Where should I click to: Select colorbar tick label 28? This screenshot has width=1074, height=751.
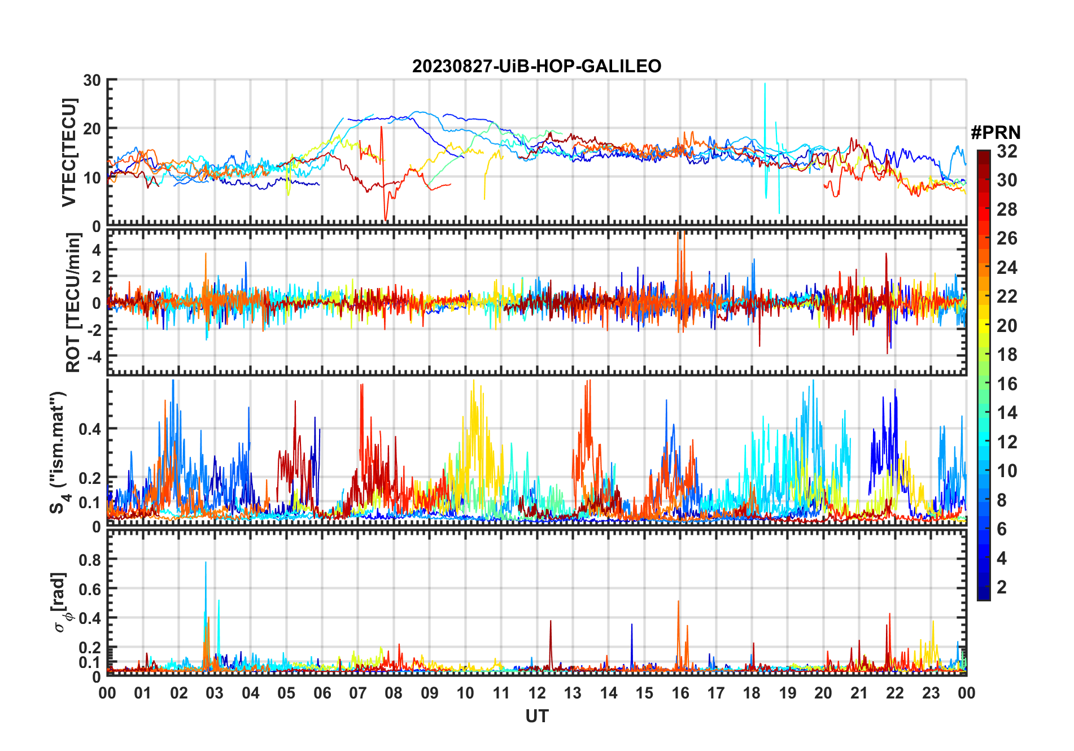tap(1007, 209)
